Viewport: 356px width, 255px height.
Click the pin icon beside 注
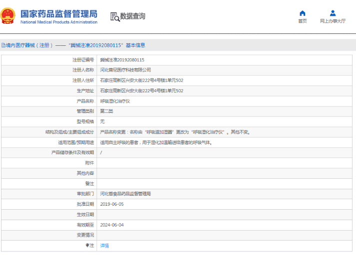tap(87, 245)
